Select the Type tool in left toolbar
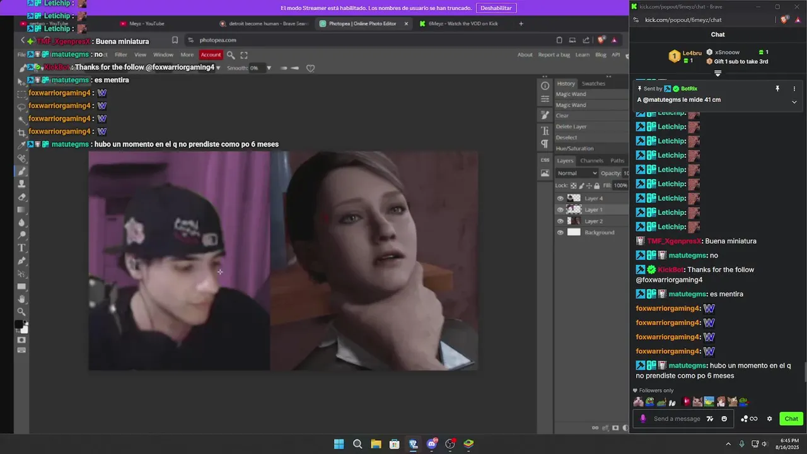 click(x=21, y=248)
